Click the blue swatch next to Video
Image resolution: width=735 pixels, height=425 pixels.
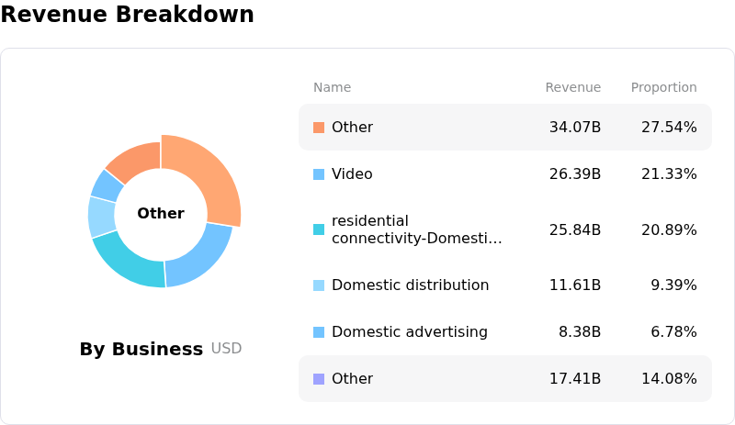[x=319, y=174]
